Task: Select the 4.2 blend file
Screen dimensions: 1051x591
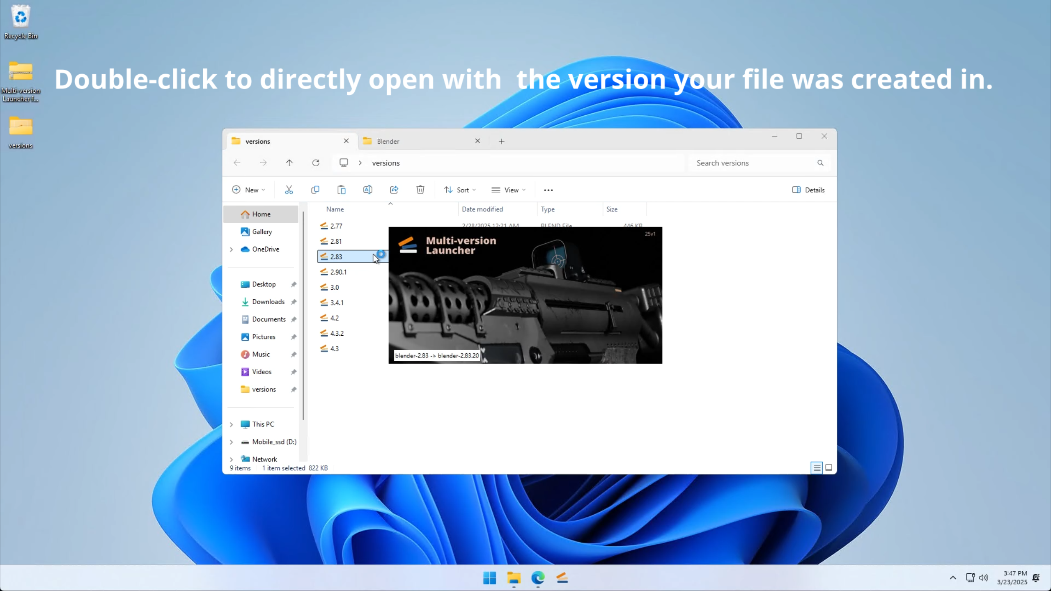Action: pos(334,318)
